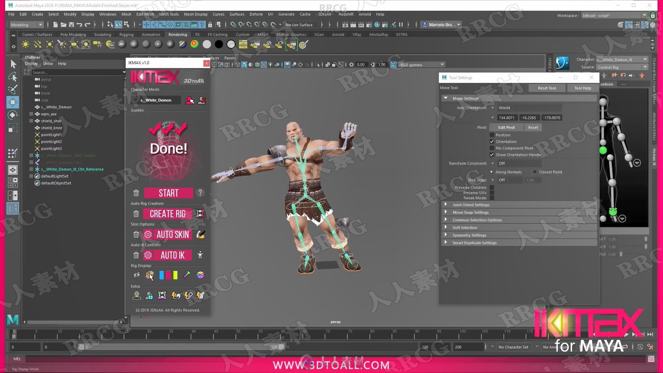Check the Preserve UVs checkbox

click(x=492, y=193)
